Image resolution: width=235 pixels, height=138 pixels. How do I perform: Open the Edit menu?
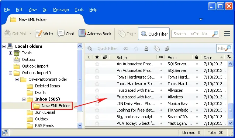(19, 10)
